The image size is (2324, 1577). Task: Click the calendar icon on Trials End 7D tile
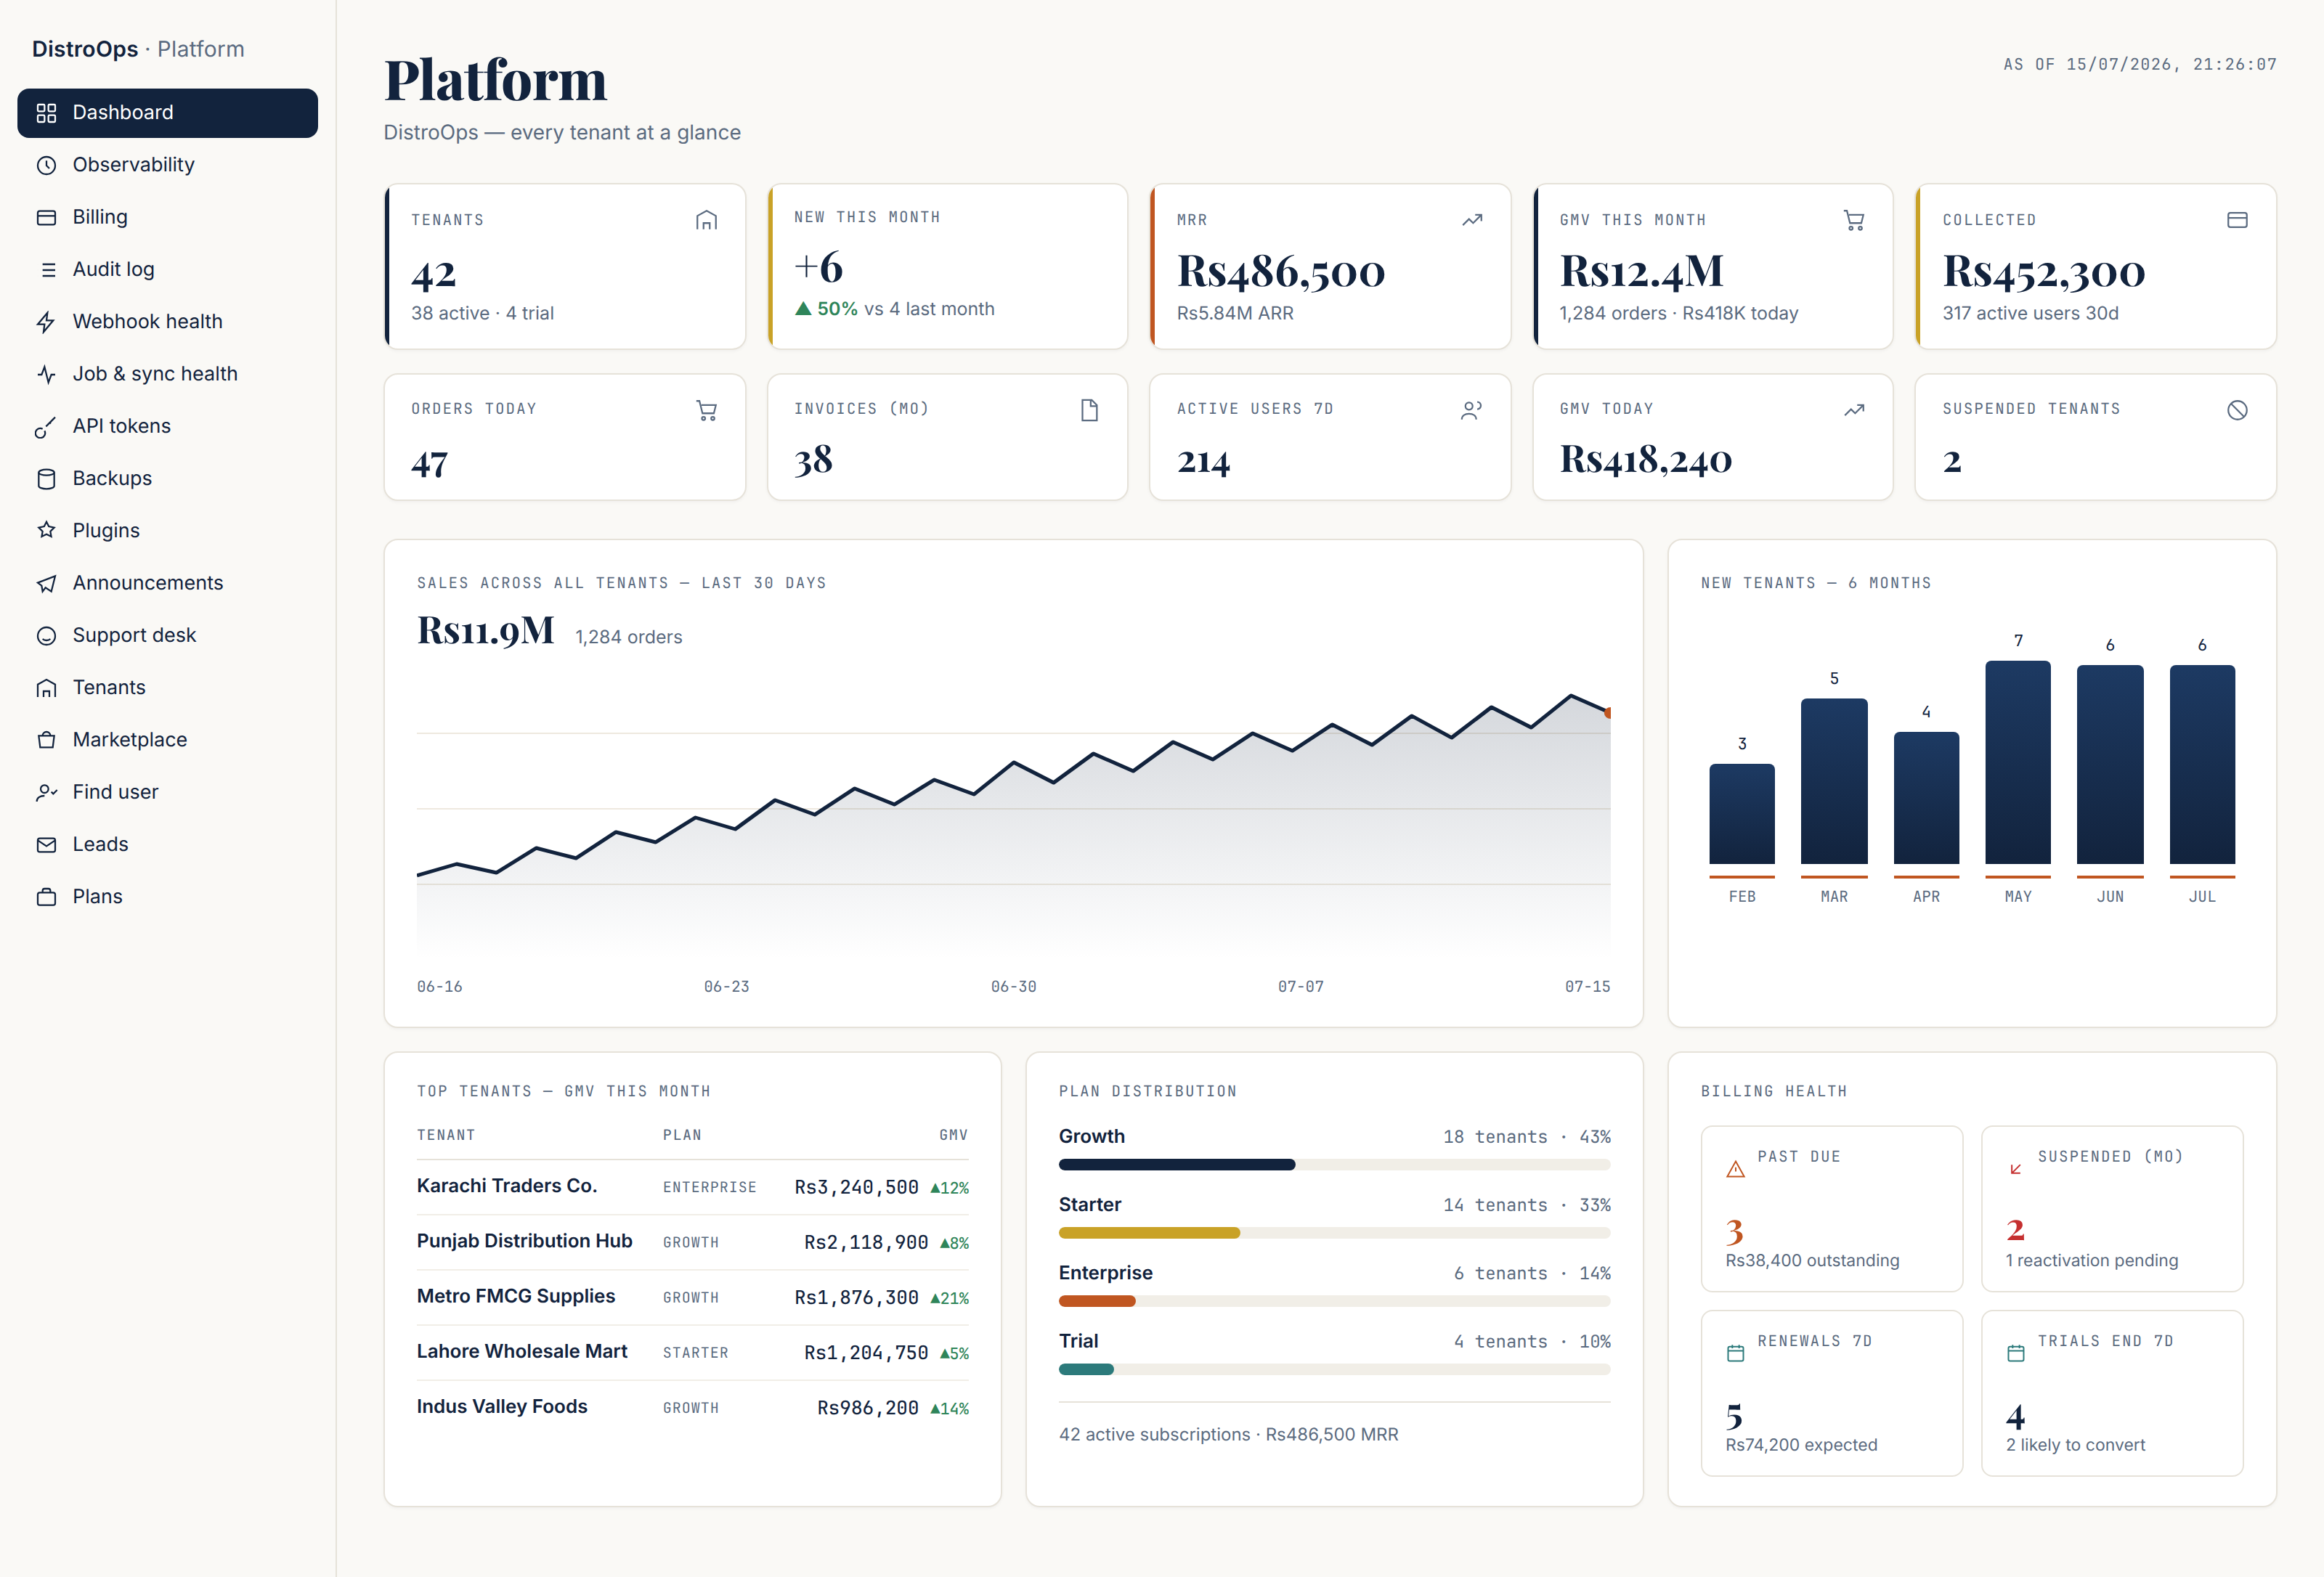[x=2016, y=1353]
